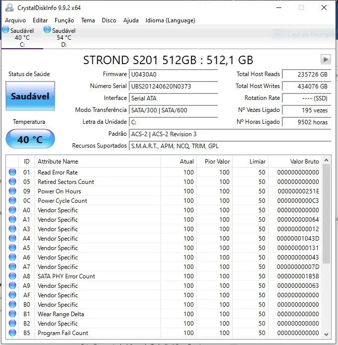Click the attribute list scrollbar thumb
338x345 pixels.
(x=327, y=213)
